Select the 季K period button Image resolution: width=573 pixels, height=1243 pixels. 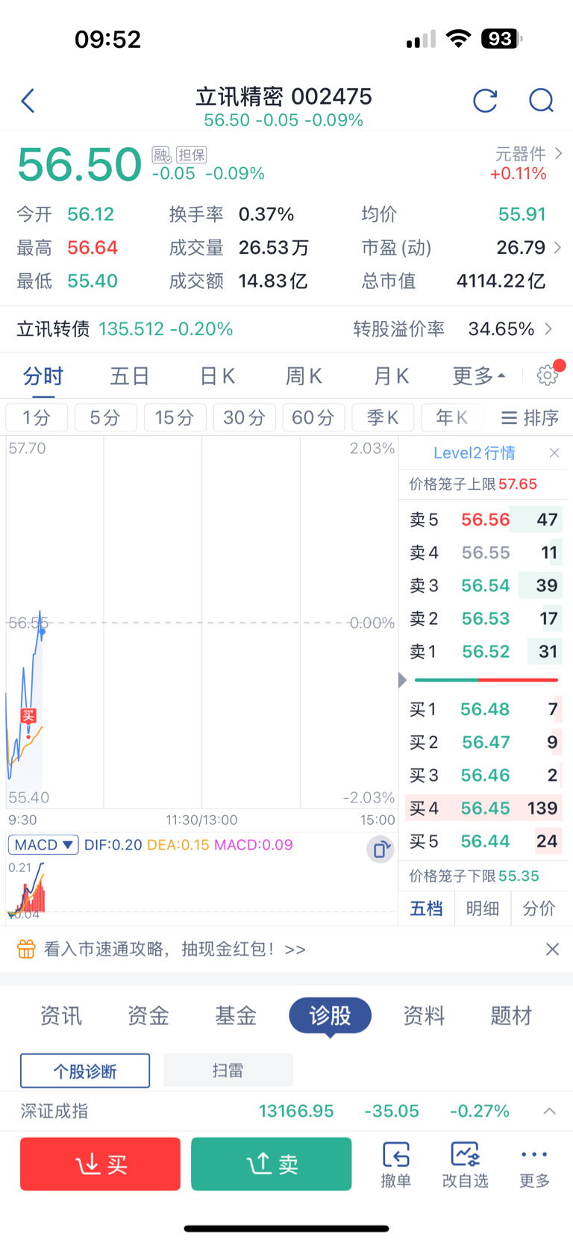click(383, 417)
